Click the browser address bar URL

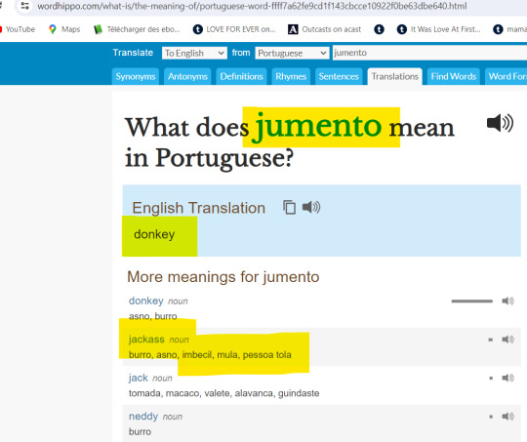[252, 6]
